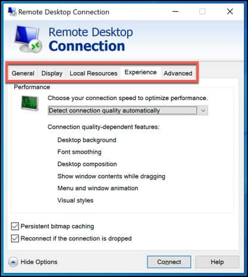Screen dimensions: 248x277
Task: Click the Hide Options arrow icon
Action: pyautogui.click(x=13, y=262)
